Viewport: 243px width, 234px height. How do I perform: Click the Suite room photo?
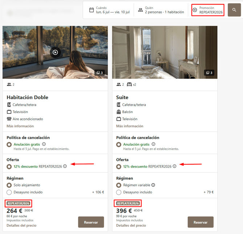tap(165, 52)
